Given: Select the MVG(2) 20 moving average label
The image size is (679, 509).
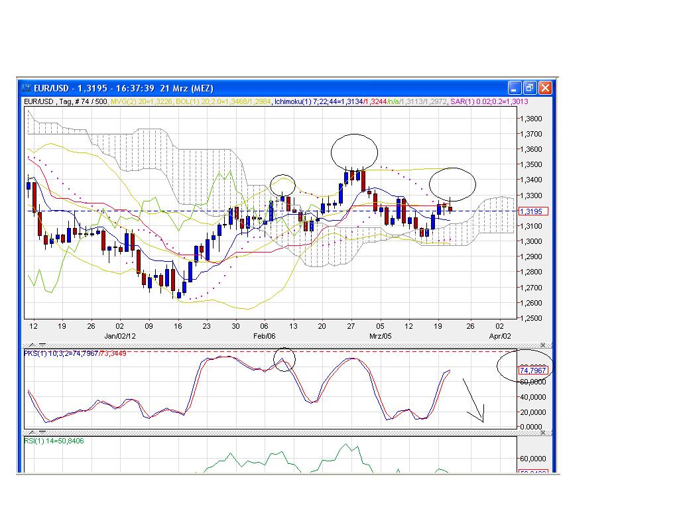Looking at the screenshot, I should point(141,101).
